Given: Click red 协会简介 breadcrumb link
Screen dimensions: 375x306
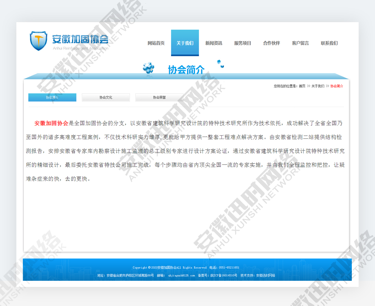Looking at the screenshot, I should point(336,86).
